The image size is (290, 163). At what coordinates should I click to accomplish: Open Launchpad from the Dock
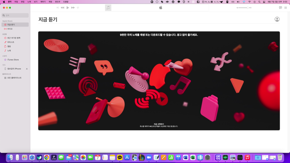pyautogui.click(x=24, y=157)
